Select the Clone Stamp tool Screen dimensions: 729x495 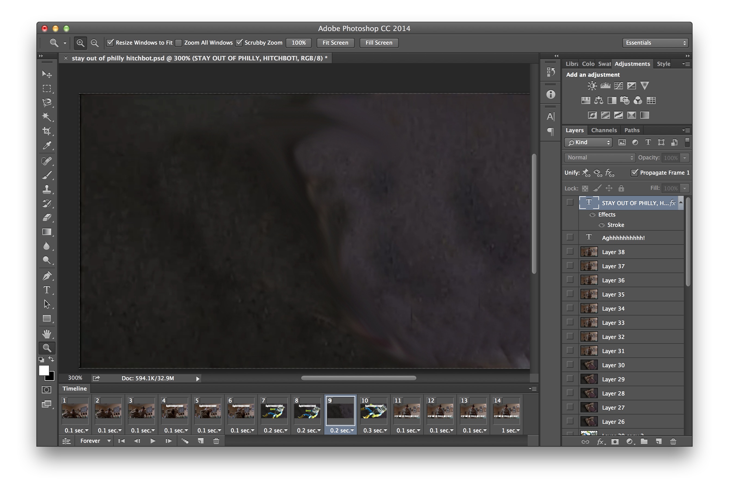pos(47,189)
